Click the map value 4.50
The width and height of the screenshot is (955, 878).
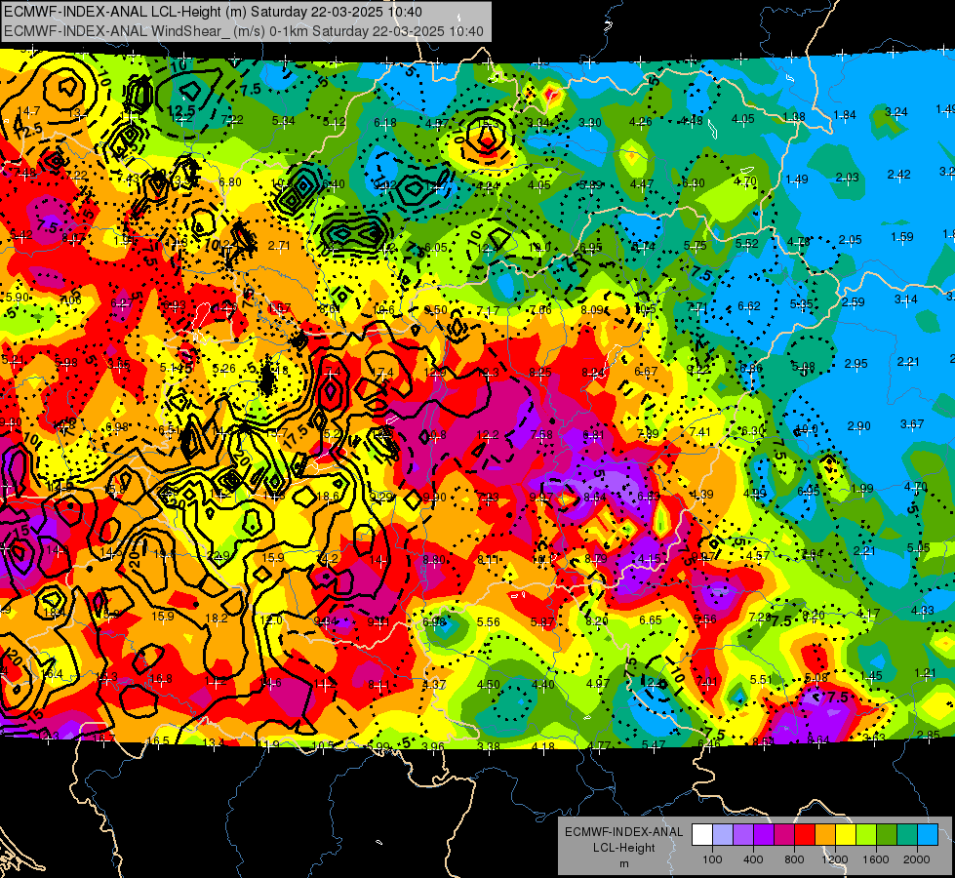point(489,685)
